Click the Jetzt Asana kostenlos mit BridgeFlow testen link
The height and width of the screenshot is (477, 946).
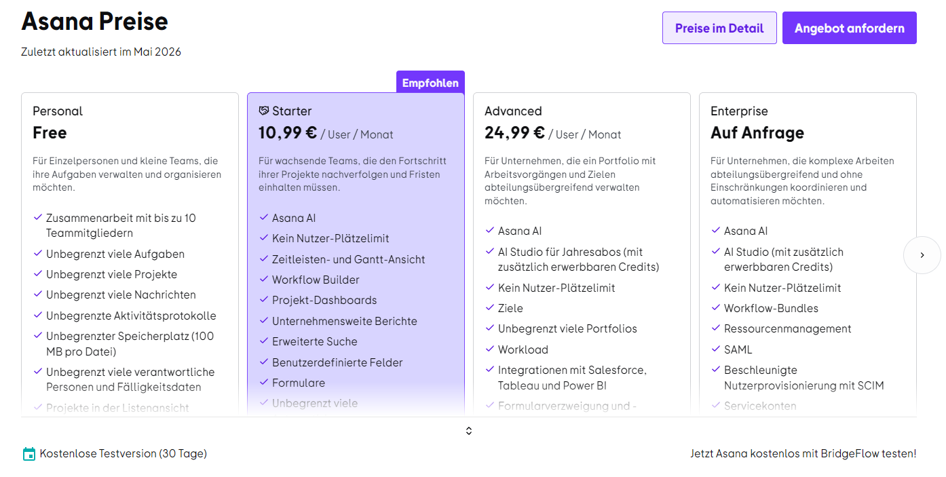803,453
